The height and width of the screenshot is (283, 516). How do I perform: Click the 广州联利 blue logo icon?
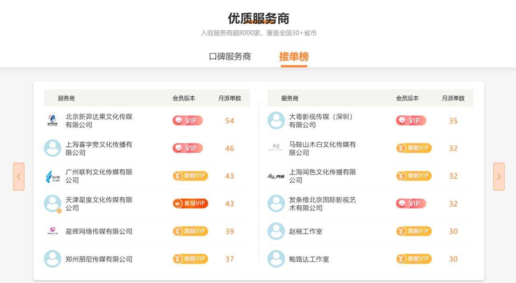[x=51, y=176]
